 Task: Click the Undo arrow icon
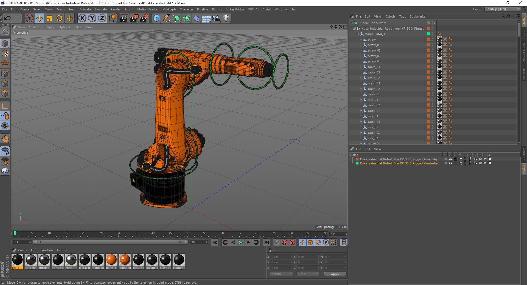point(7,18)
